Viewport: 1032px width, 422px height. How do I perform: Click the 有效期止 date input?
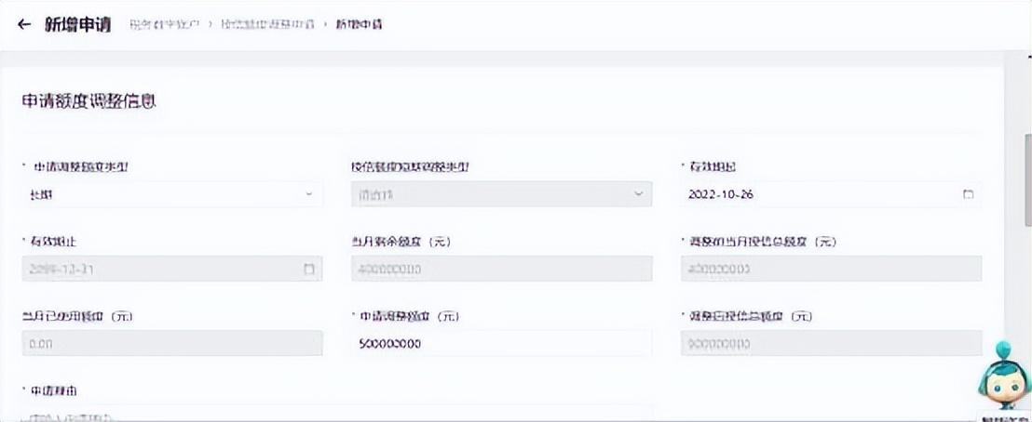click(x=158, y=269)
